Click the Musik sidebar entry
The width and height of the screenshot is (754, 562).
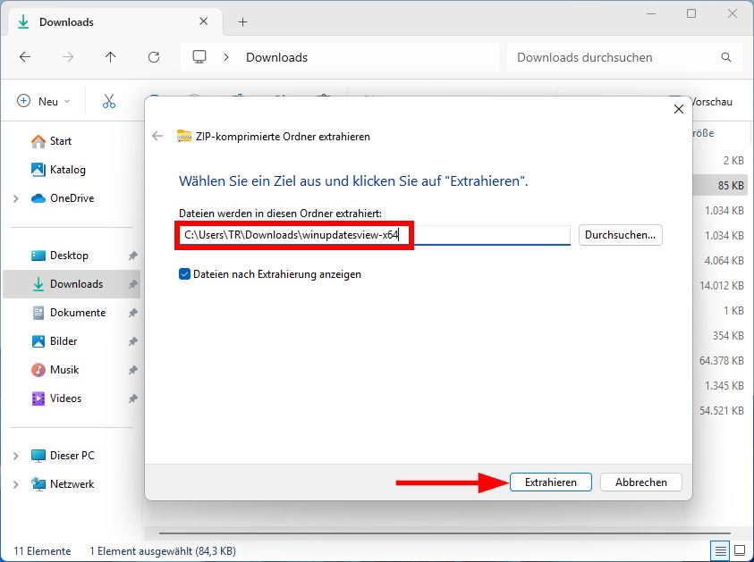click(61, 369)
